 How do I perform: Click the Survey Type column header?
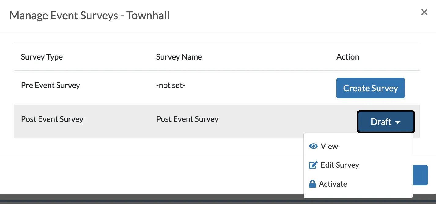[x=42, y=57]
